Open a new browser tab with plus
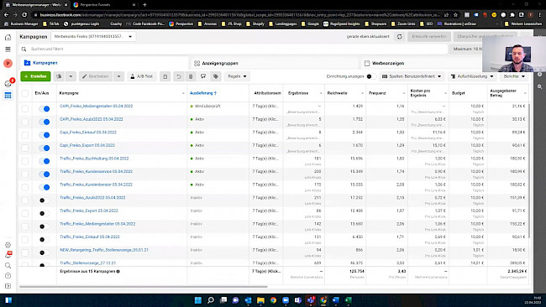The image size is (546, 307). [144, 5]
